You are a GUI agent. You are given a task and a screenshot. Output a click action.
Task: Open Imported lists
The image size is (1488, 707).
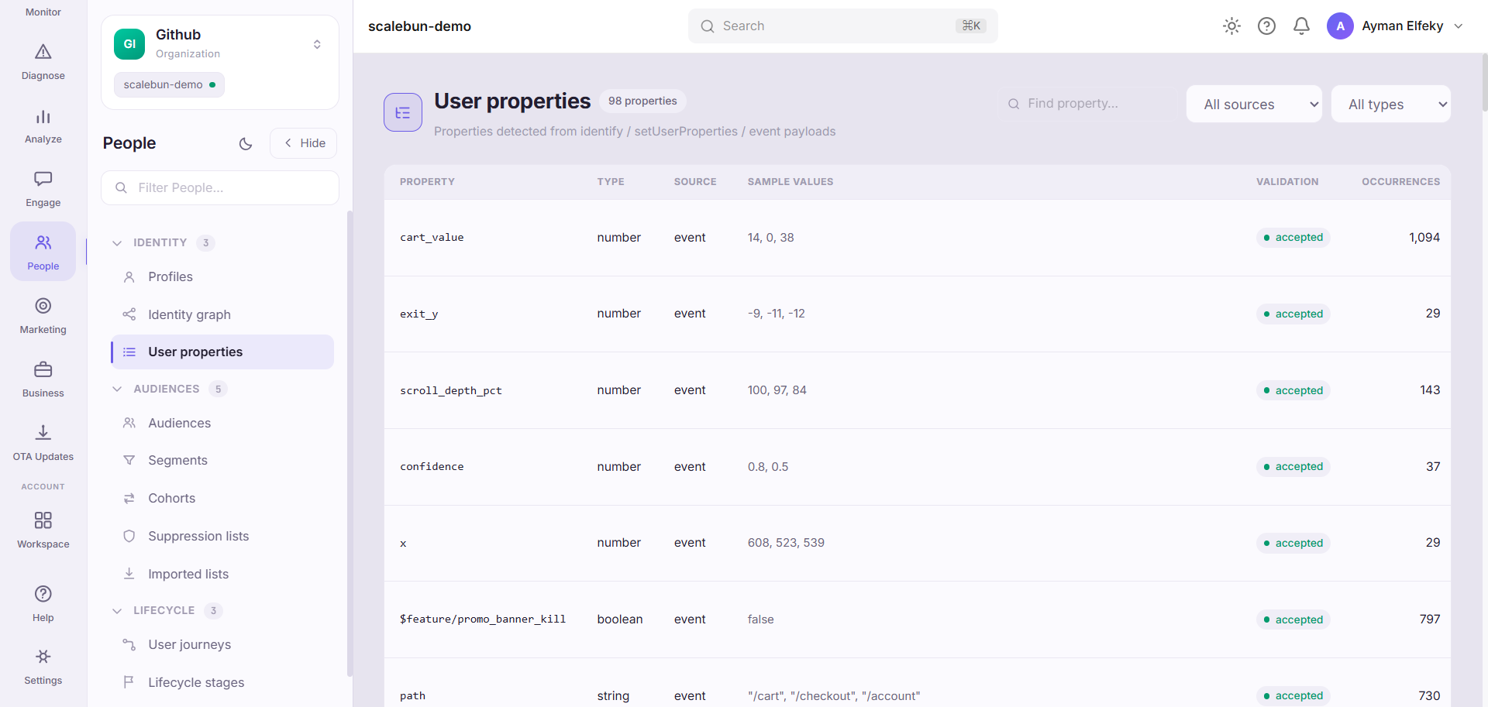222,574
